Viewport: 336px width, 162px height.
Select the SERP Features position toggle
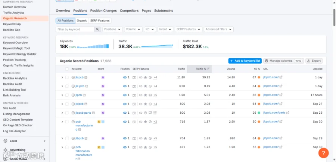tap(100, 21)
